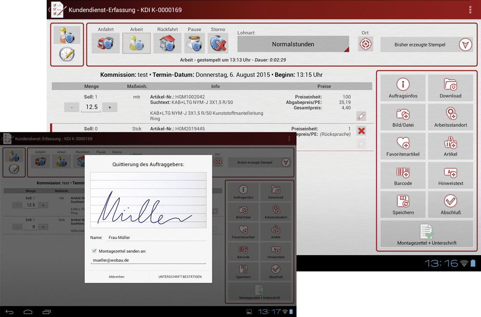Select the Arbeit stamp icon
The image size is (481, 317).
tap(137, 43)
